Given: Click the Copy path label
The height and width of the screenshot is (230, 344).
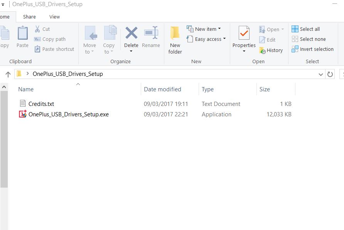Looking at the screenshot, I should [x=54, y=39].
